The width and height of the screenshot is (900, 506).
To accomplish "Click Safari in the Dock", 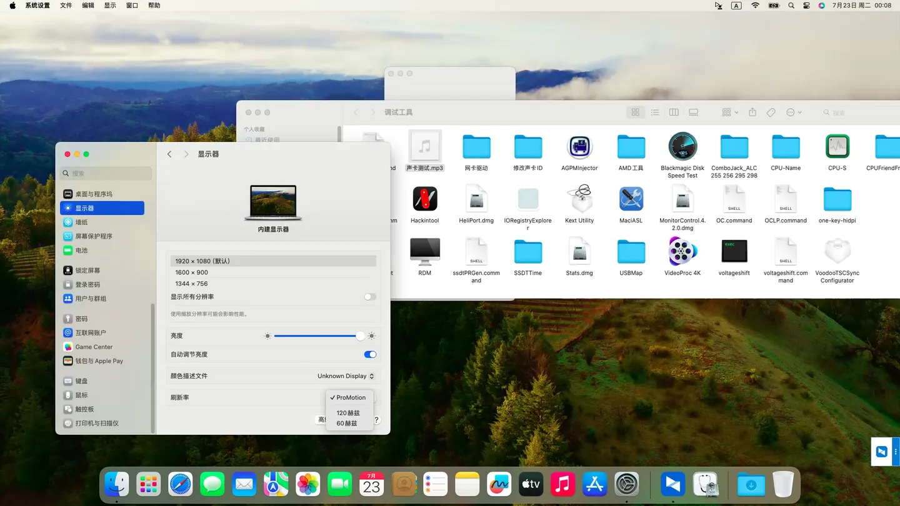I will (181, 484).
